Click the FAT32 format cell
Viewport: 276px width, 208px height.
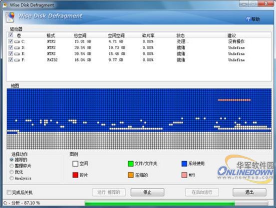[52, 60]
